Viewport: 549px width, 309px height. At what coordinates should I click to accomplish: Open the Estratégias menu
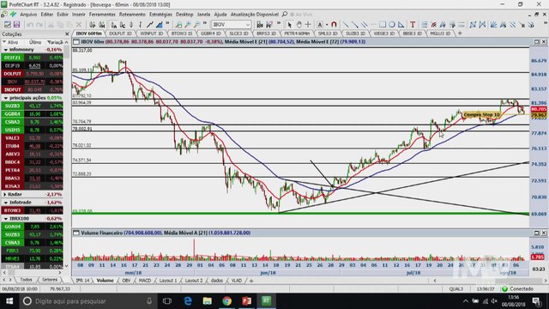[x=160, y=15]
